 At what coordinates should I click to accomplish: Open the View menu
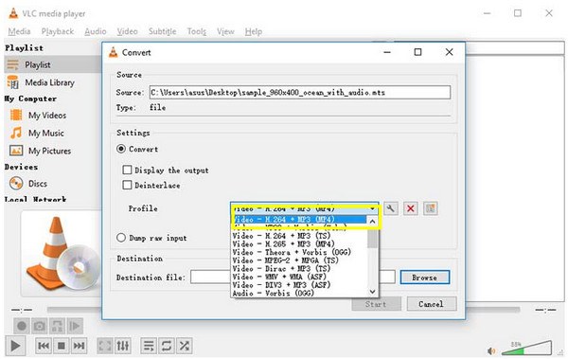click(225, 31)
